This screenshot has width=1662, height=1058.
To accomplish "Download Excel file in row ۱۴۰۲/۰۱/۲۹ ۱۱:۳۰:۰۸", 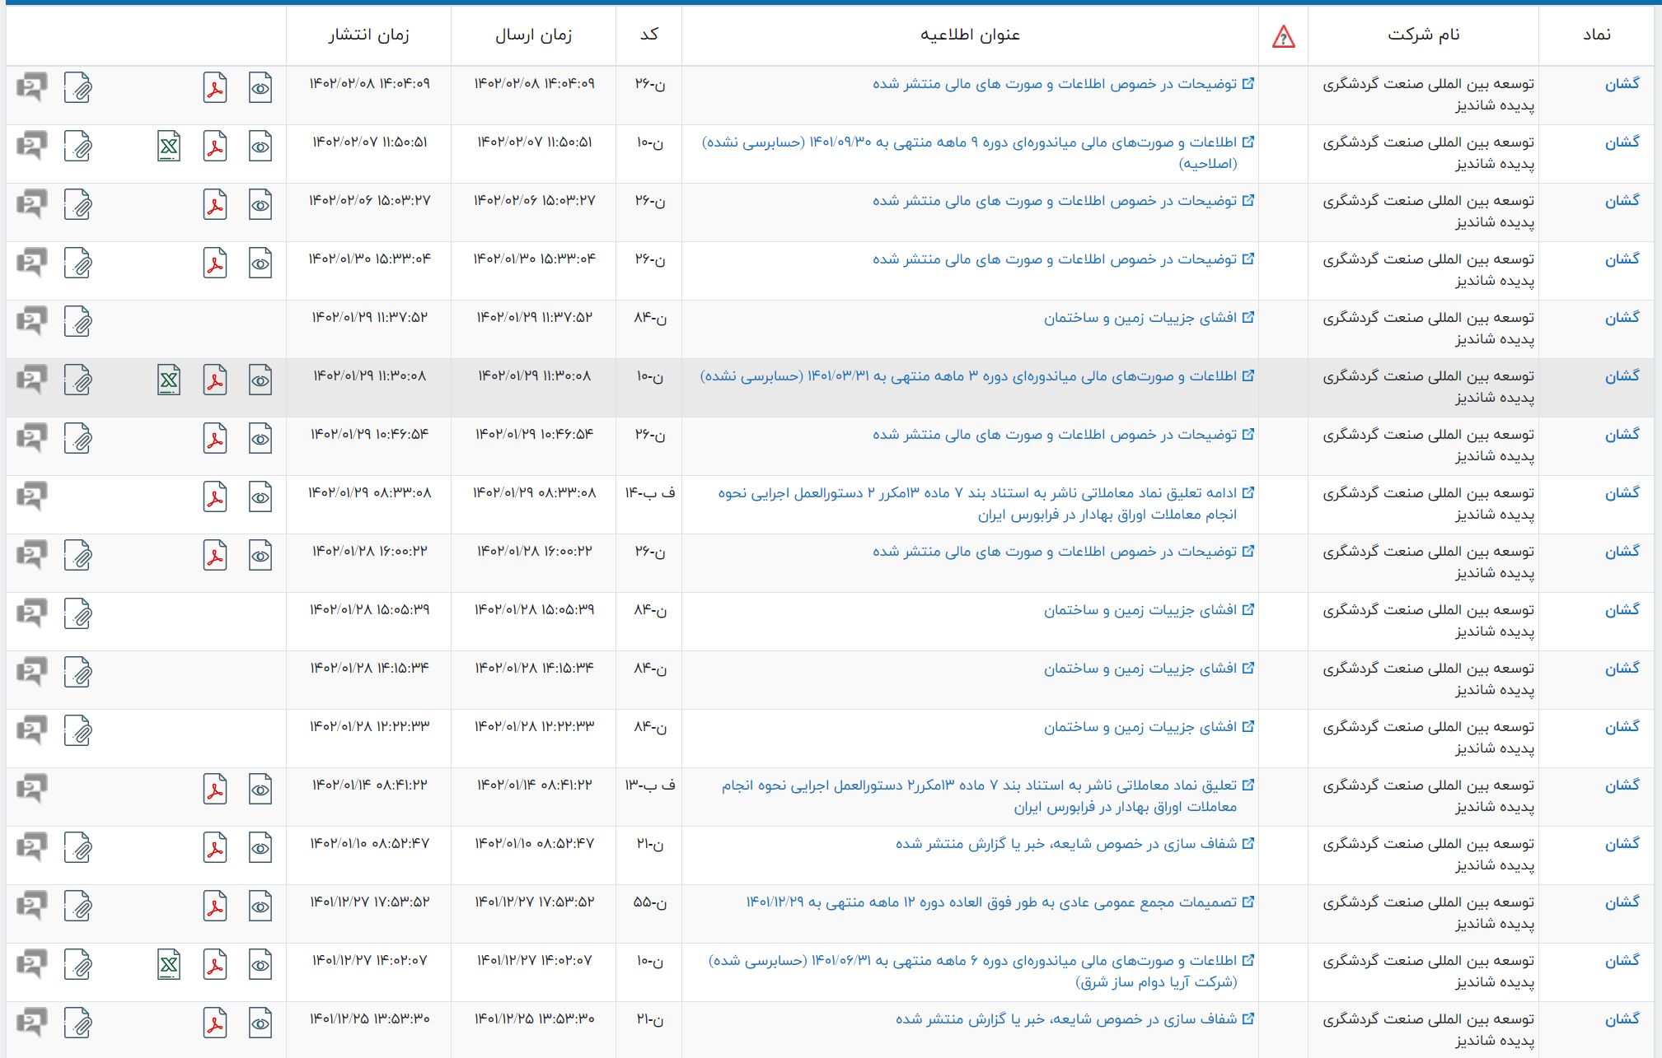I will (x=169, y=380).
